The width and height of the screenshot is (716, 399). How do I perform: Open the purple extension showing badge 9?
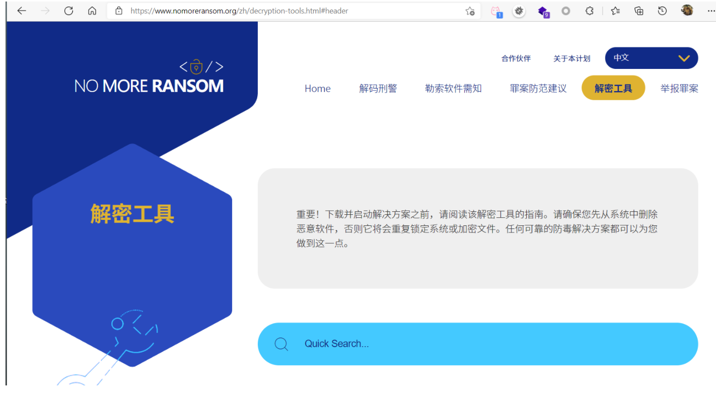pyautogui.click(x=543, y=11)
